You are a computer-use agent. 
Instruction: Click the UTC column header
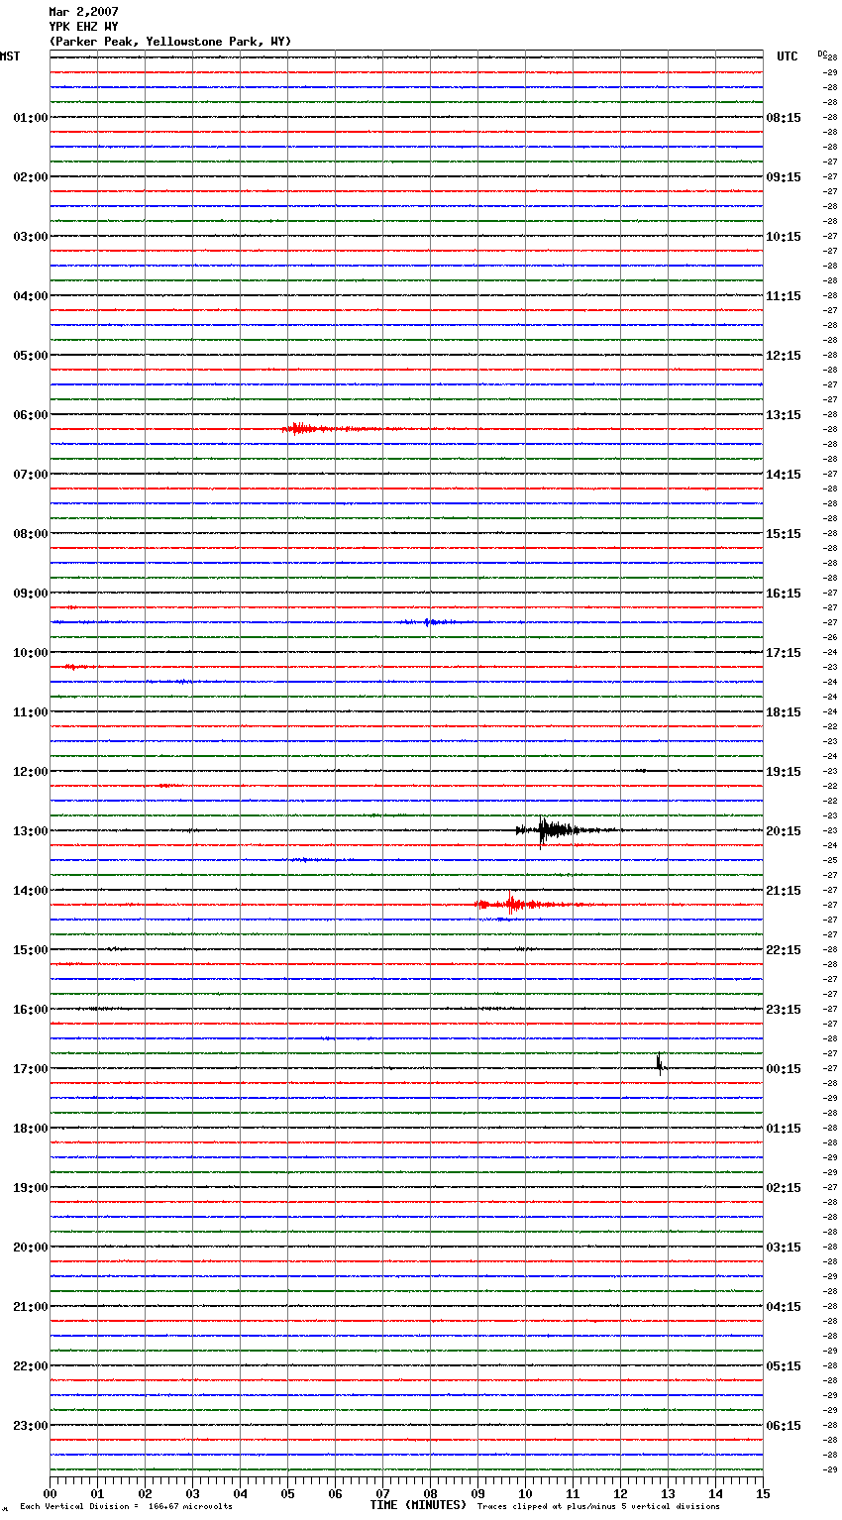[788, 56]
